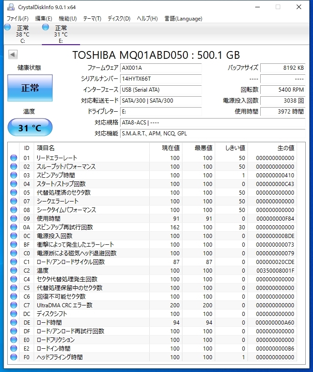Click the interface field USB (Serial ATA)

coord(161,90)
